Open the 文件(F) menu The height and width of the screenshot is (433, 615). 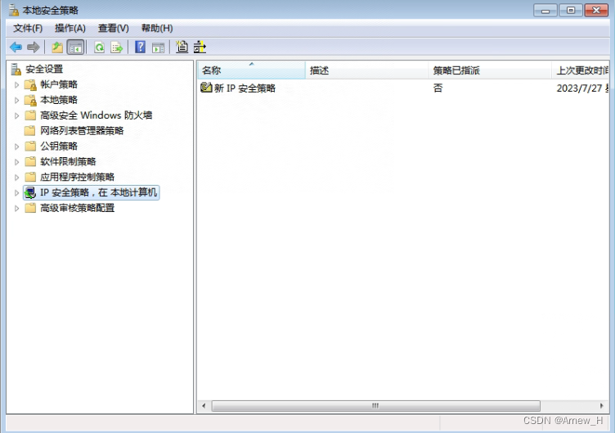(28, 29)
